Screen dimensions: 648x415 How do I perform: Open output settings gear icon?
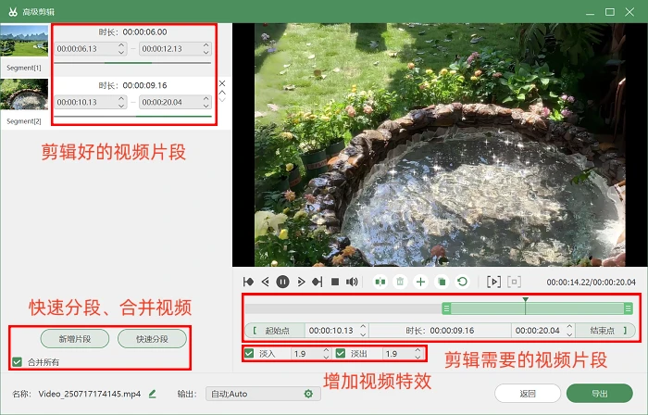point(308,394)
